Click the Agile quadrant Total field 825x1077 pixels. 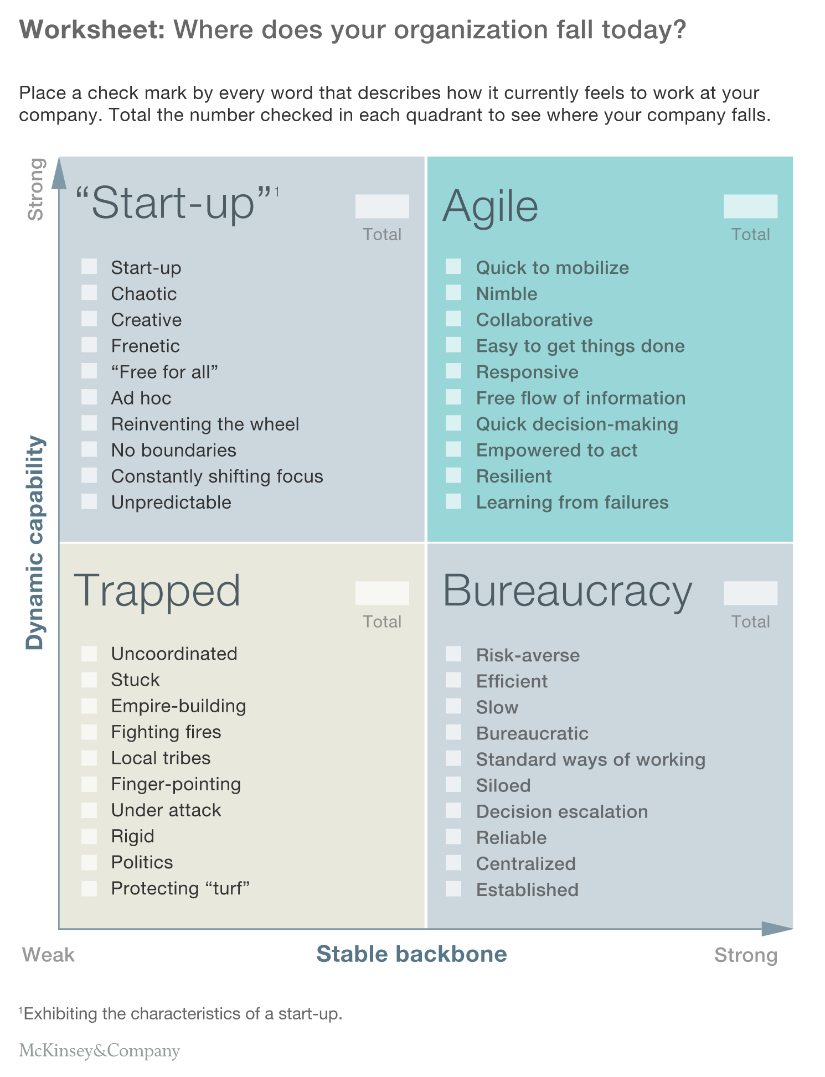click(750, 206)
